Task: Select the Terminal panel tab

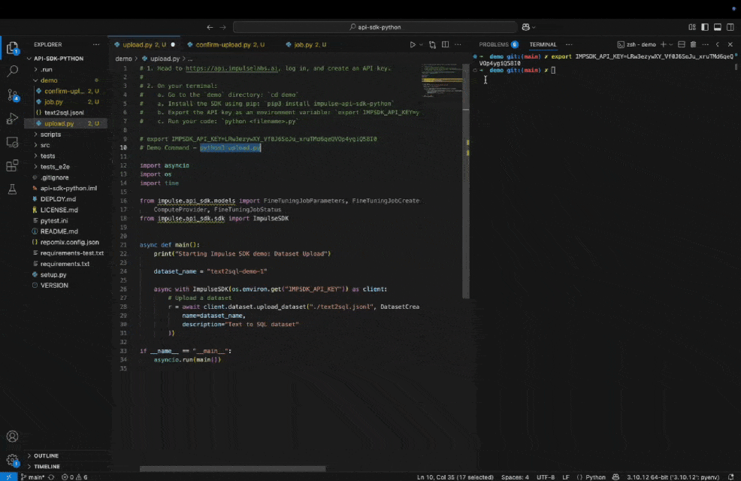Action: click(x=543, y=44)
